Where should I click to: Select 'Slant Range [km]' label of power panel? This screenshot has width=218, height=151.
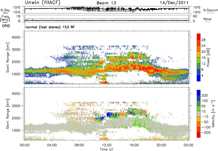(x=8, y=58)
